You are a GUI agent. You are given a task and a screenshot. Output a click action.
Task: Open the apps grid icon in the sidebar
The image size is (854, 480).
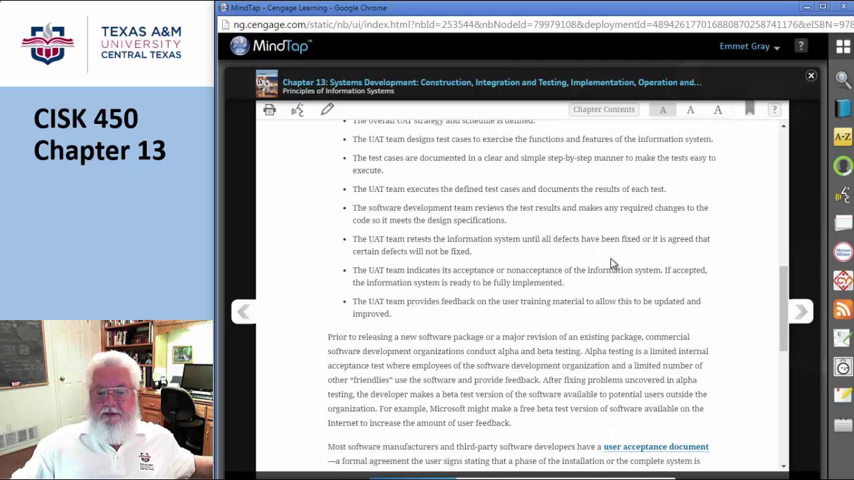click(843, 47)
